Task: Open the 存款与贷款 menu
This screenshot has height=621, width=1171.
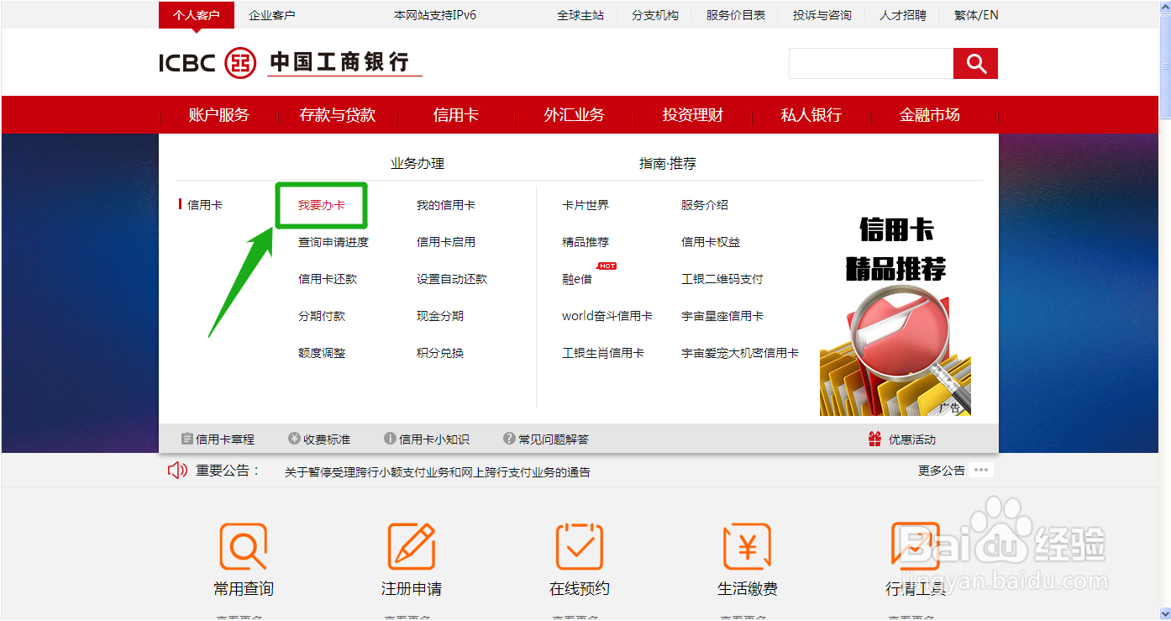Action: 338,115
